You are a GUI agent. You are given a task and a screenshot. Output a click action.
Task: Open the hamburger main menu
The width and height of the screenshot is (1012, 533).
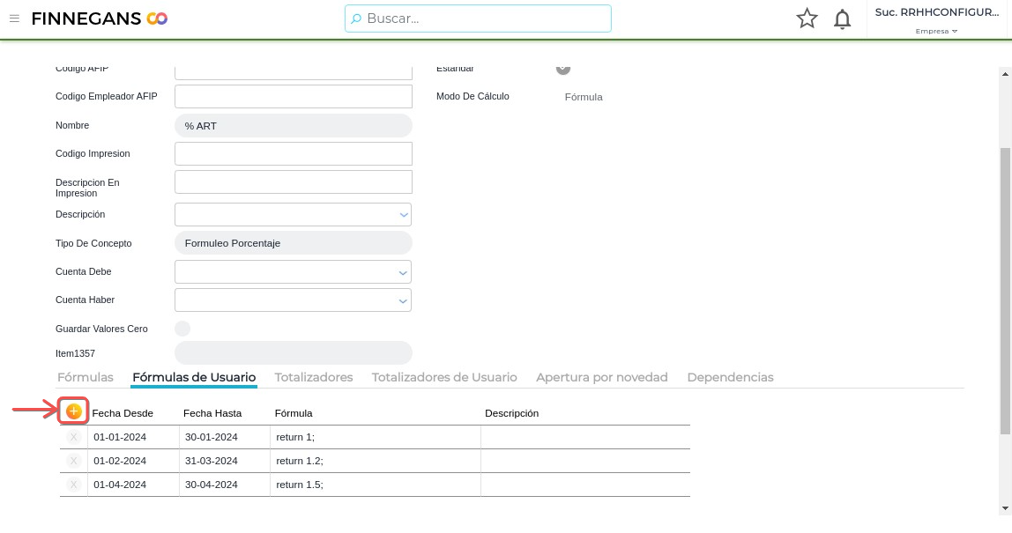(14, 19)
